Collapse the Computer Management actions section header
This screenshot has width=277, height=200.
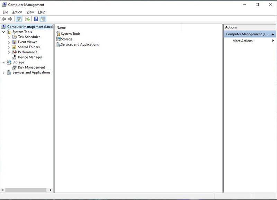coord(273,34)
